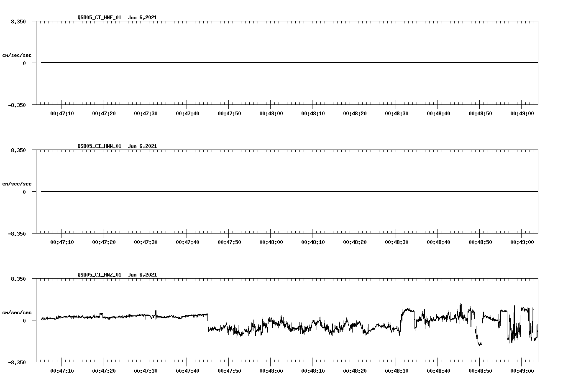
Task: Click cm/sec/sec unit label of HNZ plot
Action: [x=17, y=312]
